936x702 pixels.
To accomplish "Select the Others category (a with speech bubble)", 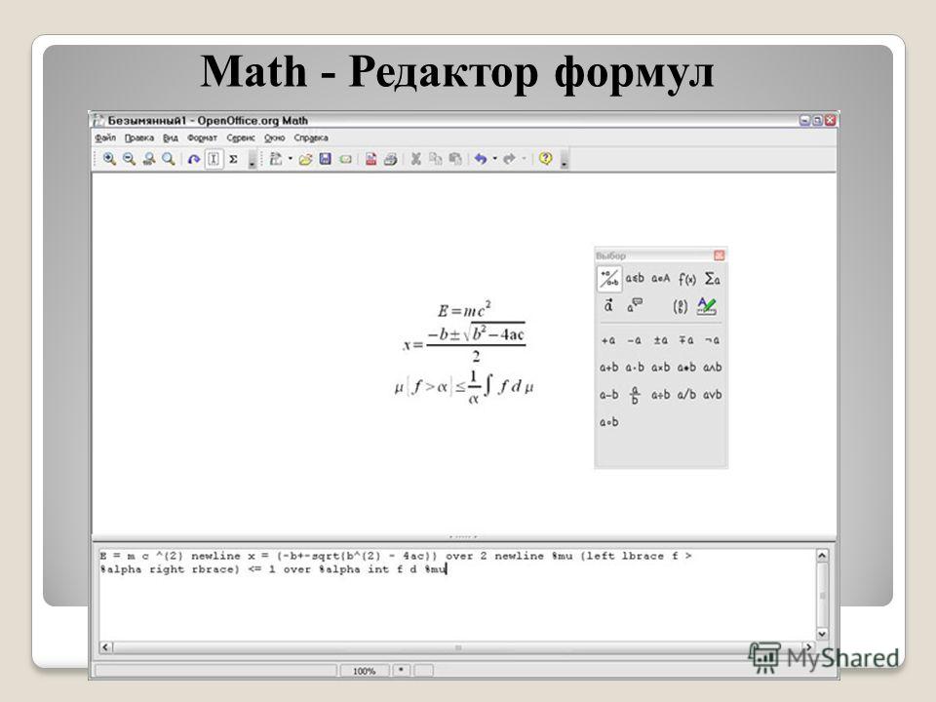I will tap(635, 306).
